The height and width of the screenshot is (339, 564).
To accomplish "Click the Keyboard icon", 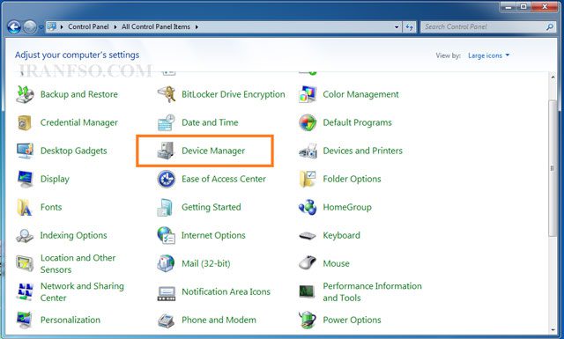I will click(308, 236).
